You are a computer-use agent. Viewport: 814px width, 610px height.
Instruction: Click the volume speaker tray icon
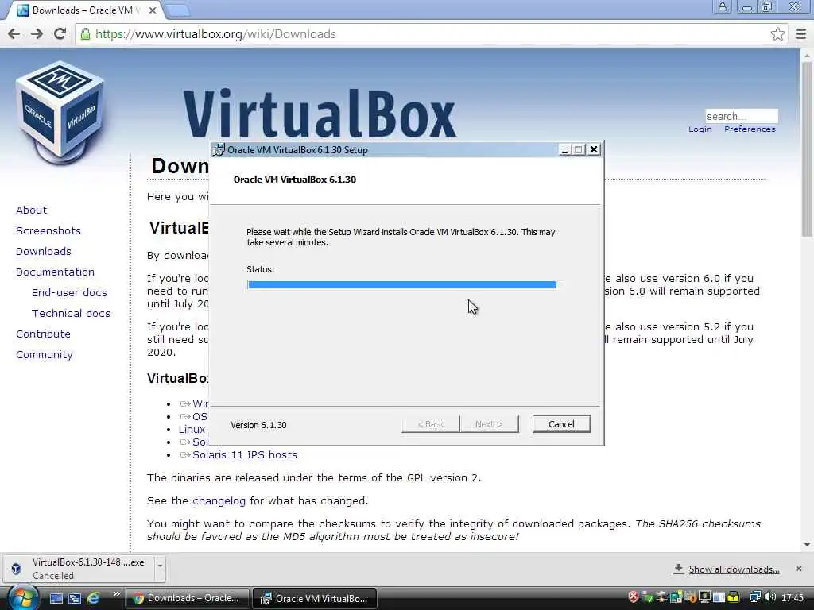pyautogui.click(x=770, y=597)
